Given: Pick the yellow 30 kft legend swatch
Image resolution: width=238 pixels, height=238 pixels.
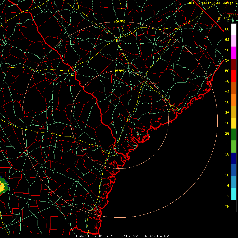Looking at the screenshot, I should (234, 123).
